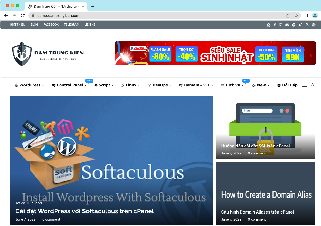Open the Hỏi Đáp menu item
321x226 pixels.
pyautogui.click(x=287, y=85)
